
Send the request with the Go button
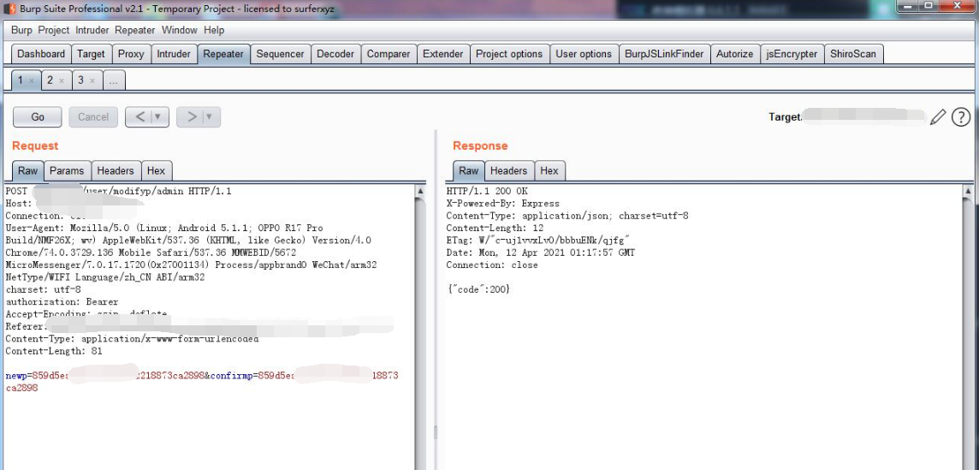38,117
